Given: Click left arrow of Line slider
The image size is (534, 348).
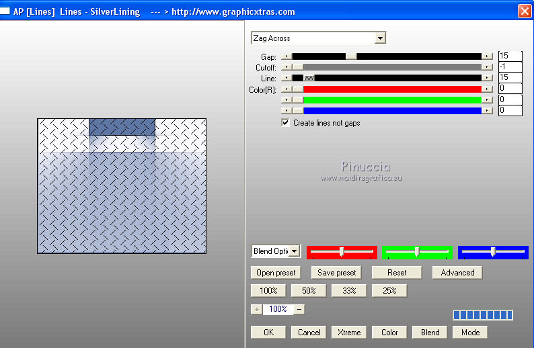Looking at the screenshot, I should point(287,78).
